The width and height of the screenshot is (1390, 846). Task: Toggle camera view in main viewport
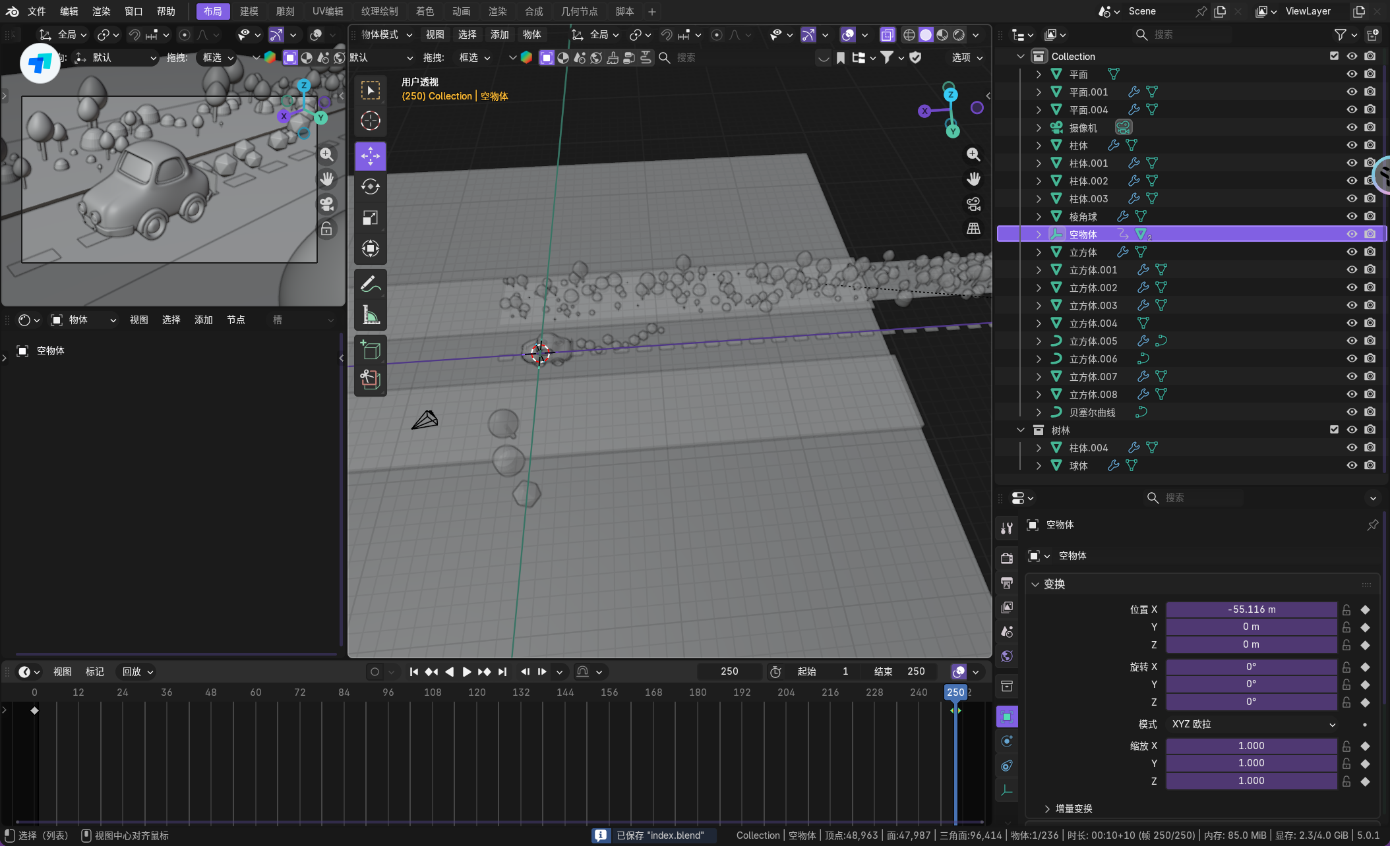click(x=973, y=204)
